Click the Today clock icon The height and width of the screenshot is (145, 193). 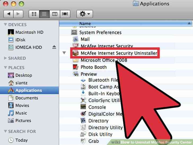pyautogui.click(x=11, y=140)
